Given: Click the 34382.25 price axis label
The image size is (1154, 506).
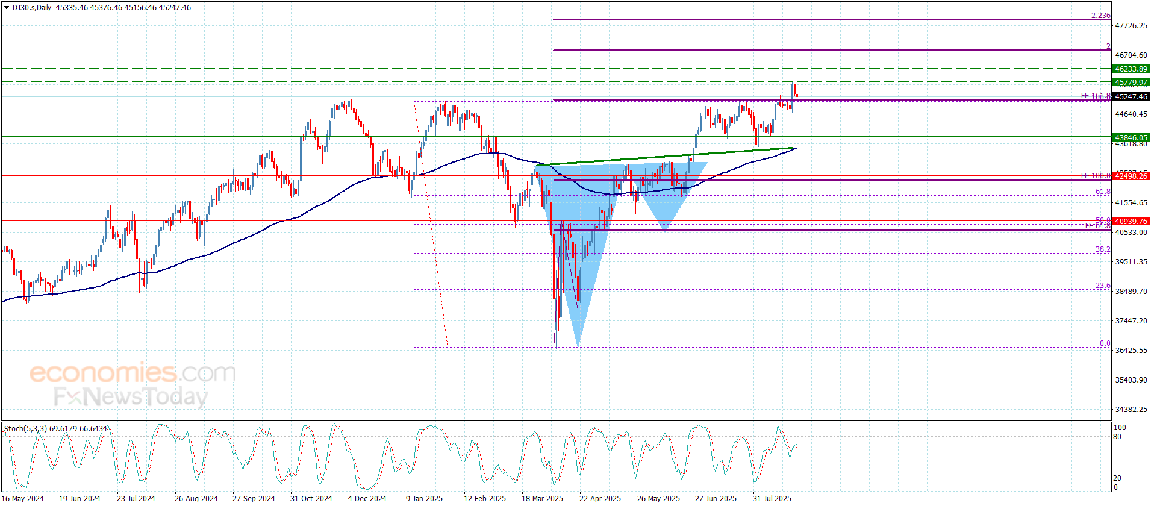Looking at the screenshot, I should (1131, 410).
